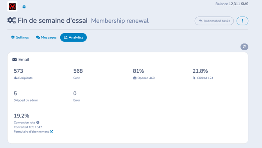The image size is (262, 148).
Task: Click the Opened envelope icon
Action: coord(135,78)
